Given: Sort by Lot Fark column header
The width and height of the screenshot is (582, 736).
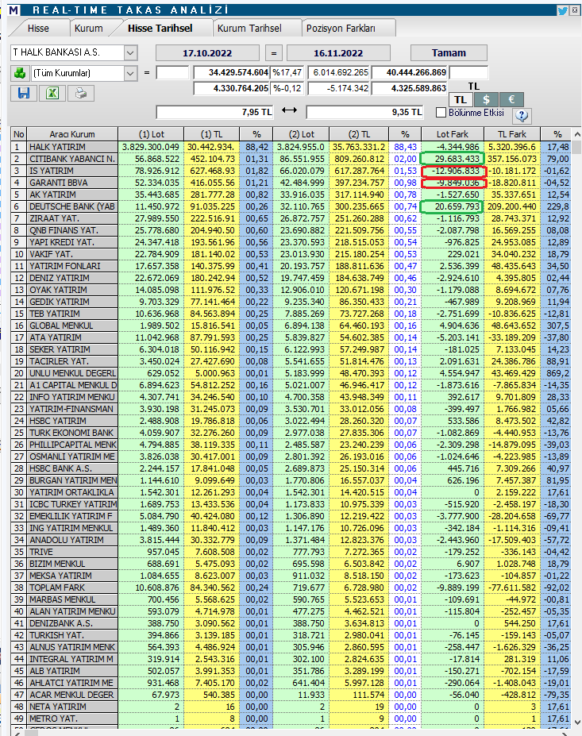Looking at the screenshot, I should tap(453, 134).
